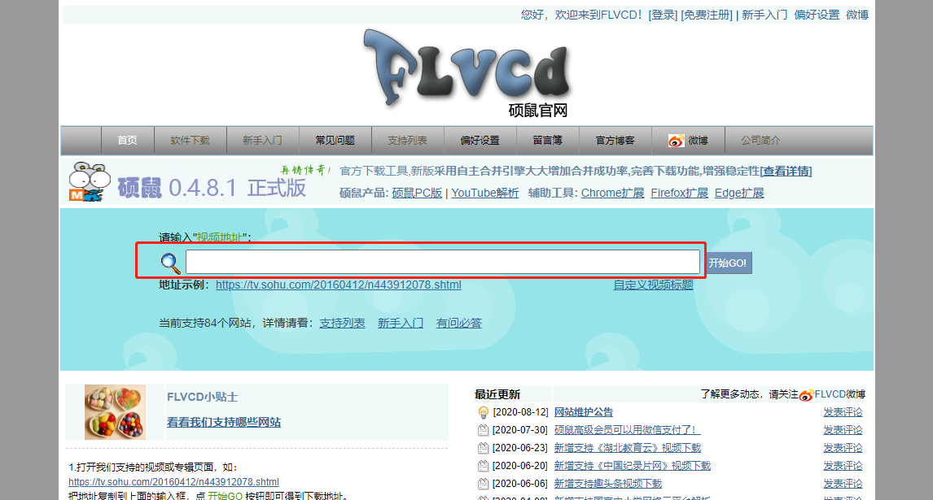Click the FLVCD微博 text link
This screenshot has height=500, width=933.
tap(839, 394)
